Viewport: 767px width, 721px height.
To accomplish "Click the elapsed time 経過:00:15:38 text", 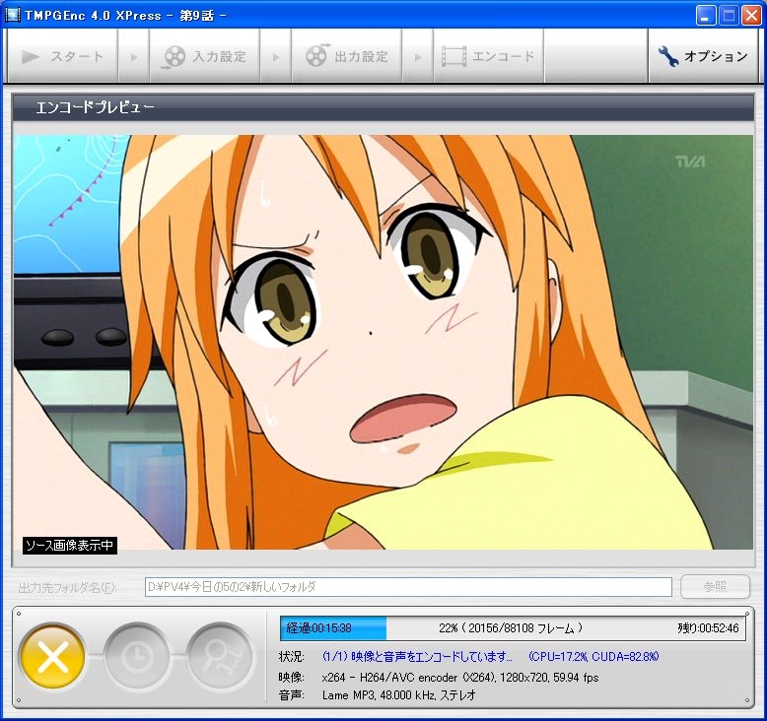I will pyautogui.click(x=318, y=628).
